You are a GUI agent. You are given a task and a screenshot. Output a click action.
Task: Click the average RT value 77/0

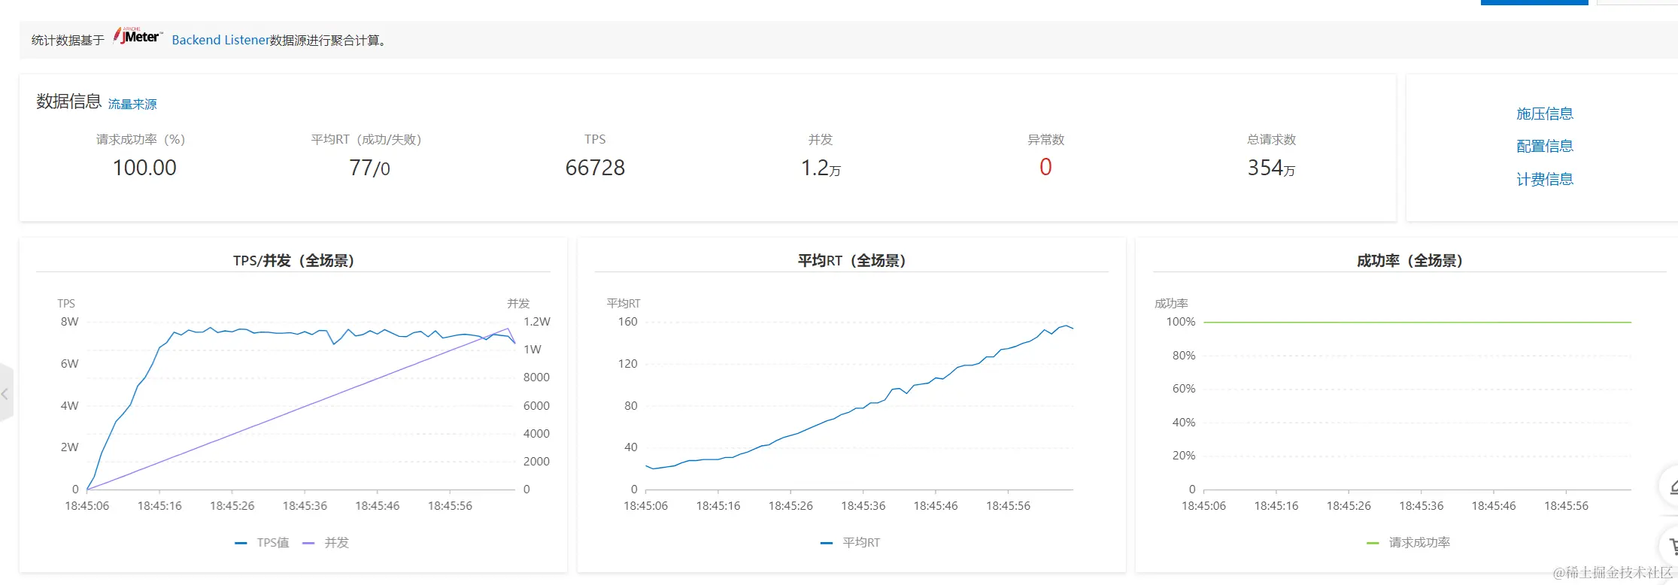pos(369,168)
